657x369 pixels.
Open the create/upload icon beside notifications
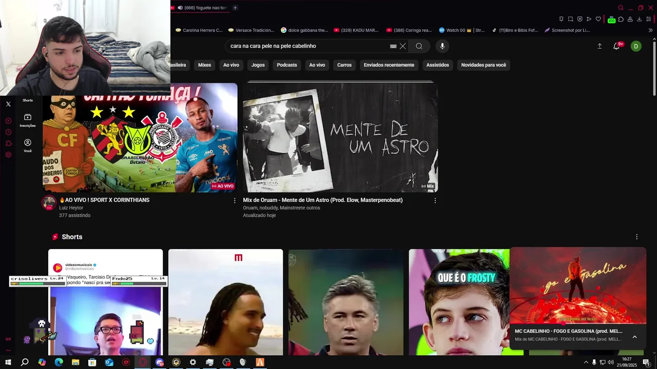(x=599, y=46)
